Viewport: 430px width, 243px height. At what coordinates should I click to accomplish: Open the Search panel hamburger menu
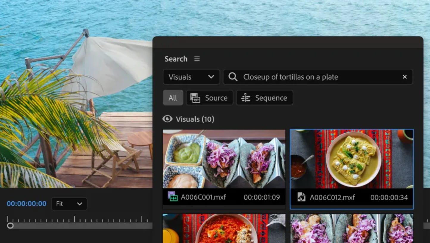tap(197, 59)
